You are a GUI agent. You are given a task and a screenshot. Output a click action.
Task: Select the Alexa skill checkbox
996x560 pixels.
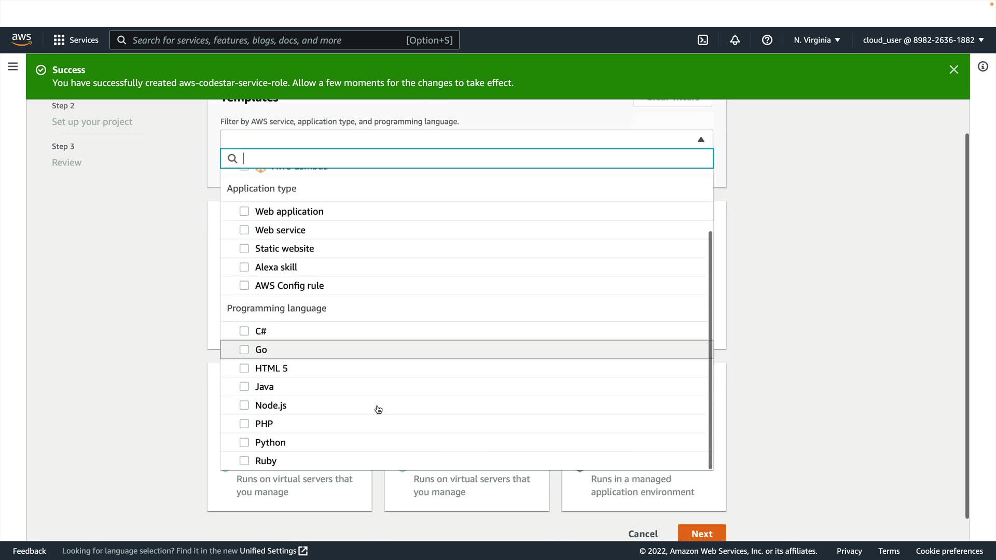click(x=244, y=267)
